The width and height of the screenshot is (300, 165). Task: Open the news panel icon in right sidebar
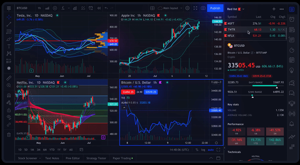coord(292,30)
